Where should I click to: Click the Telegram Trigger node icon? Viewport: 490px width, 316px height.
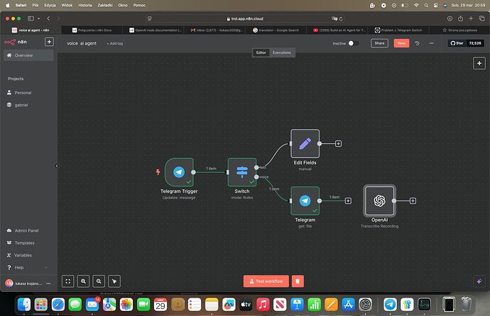(x=179, y=172)
